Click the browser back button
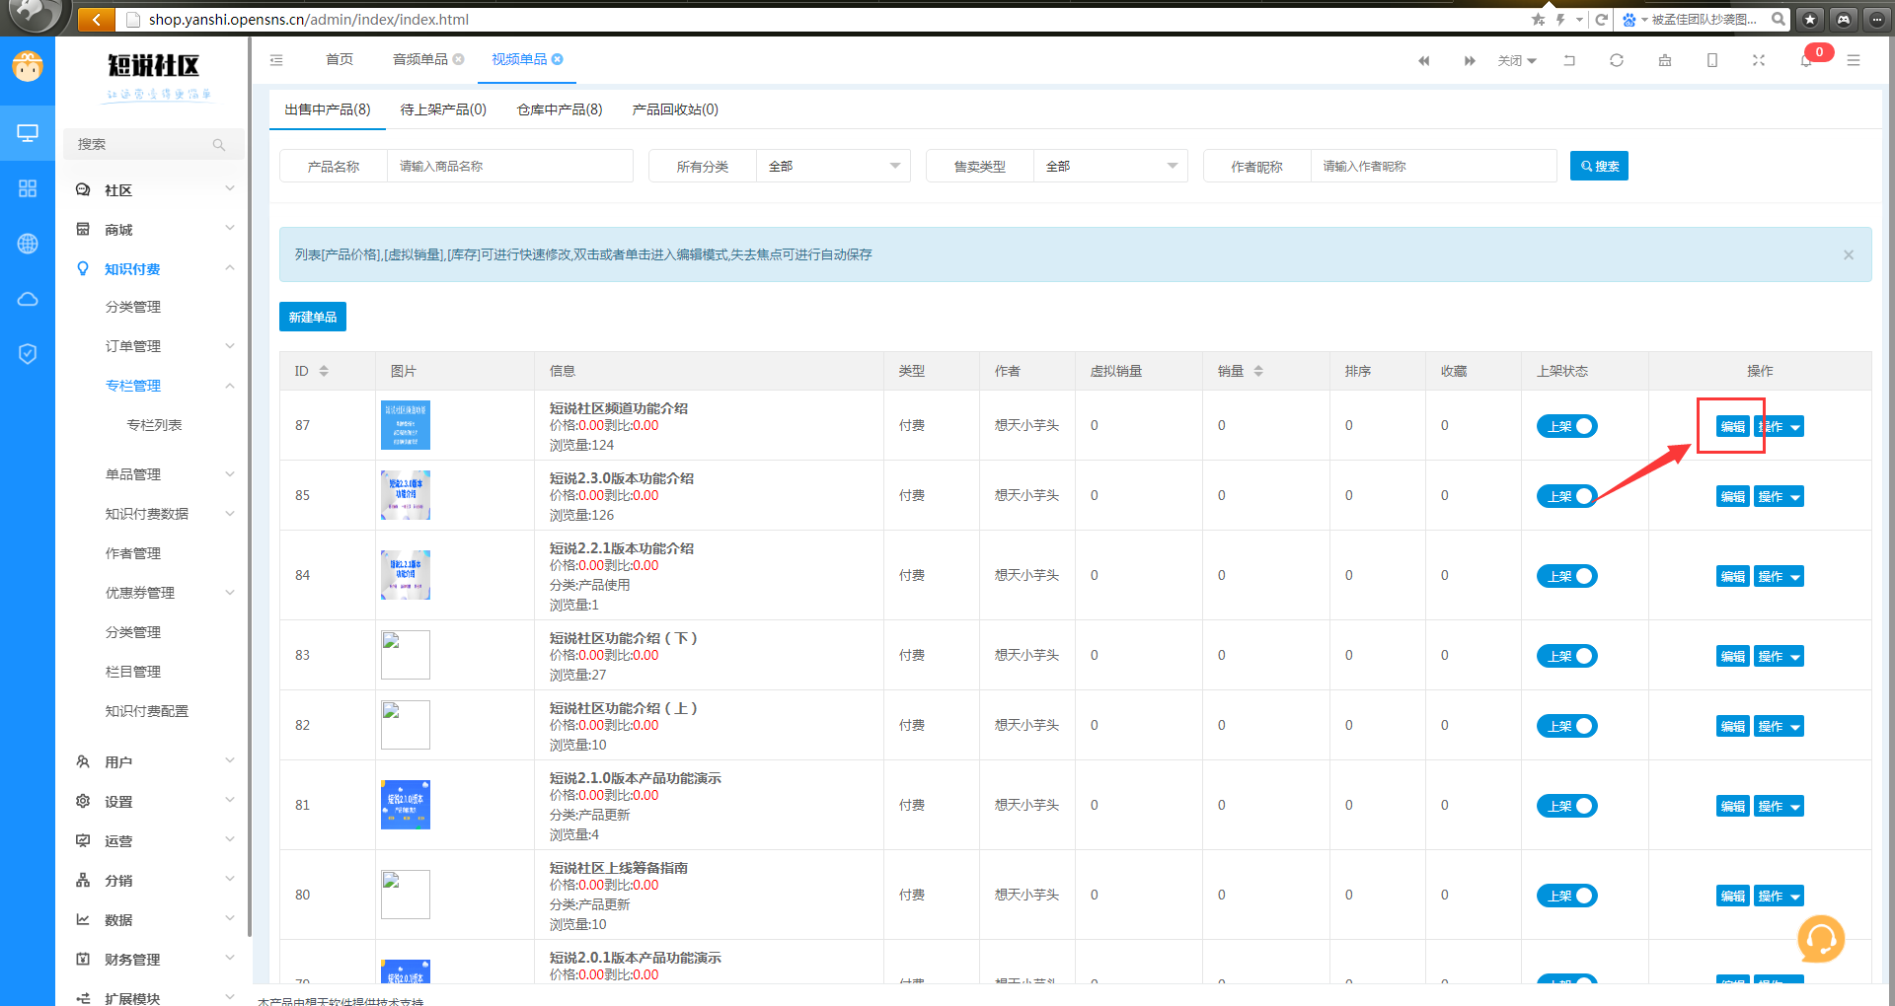 pos(96,19)
